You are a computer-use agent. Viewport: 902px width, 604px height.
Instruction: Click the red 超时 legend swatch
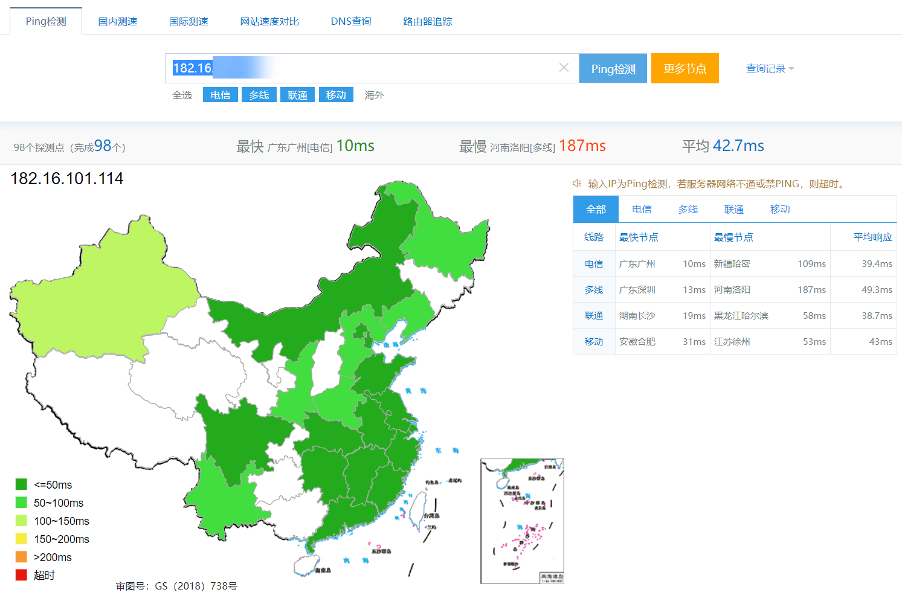pos(21,575)
